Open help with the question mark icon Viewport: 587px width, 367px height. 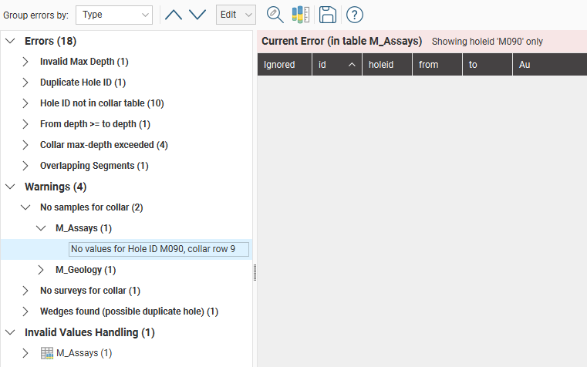click(x=354, y=15)
